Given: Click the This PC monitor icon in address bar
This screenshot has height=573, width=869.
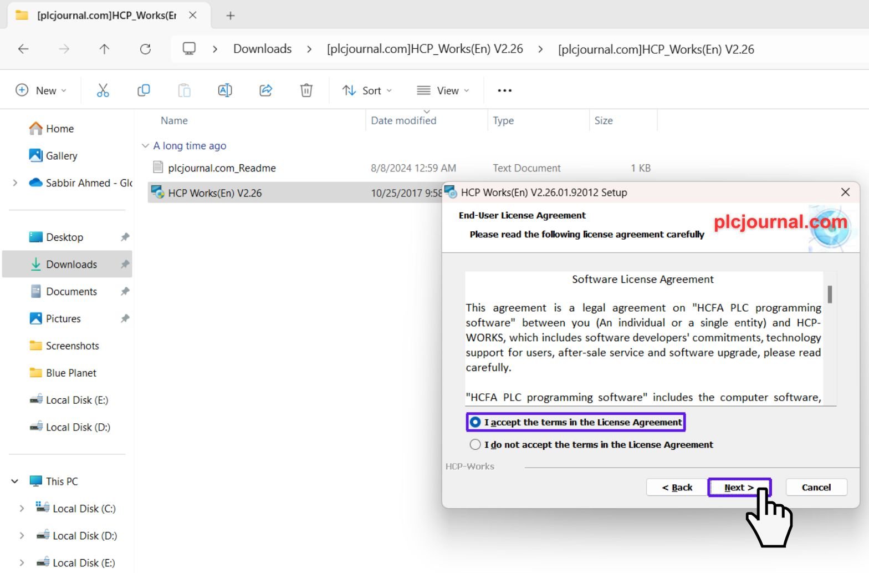Looking at the screenshot, I should [189, 49].
